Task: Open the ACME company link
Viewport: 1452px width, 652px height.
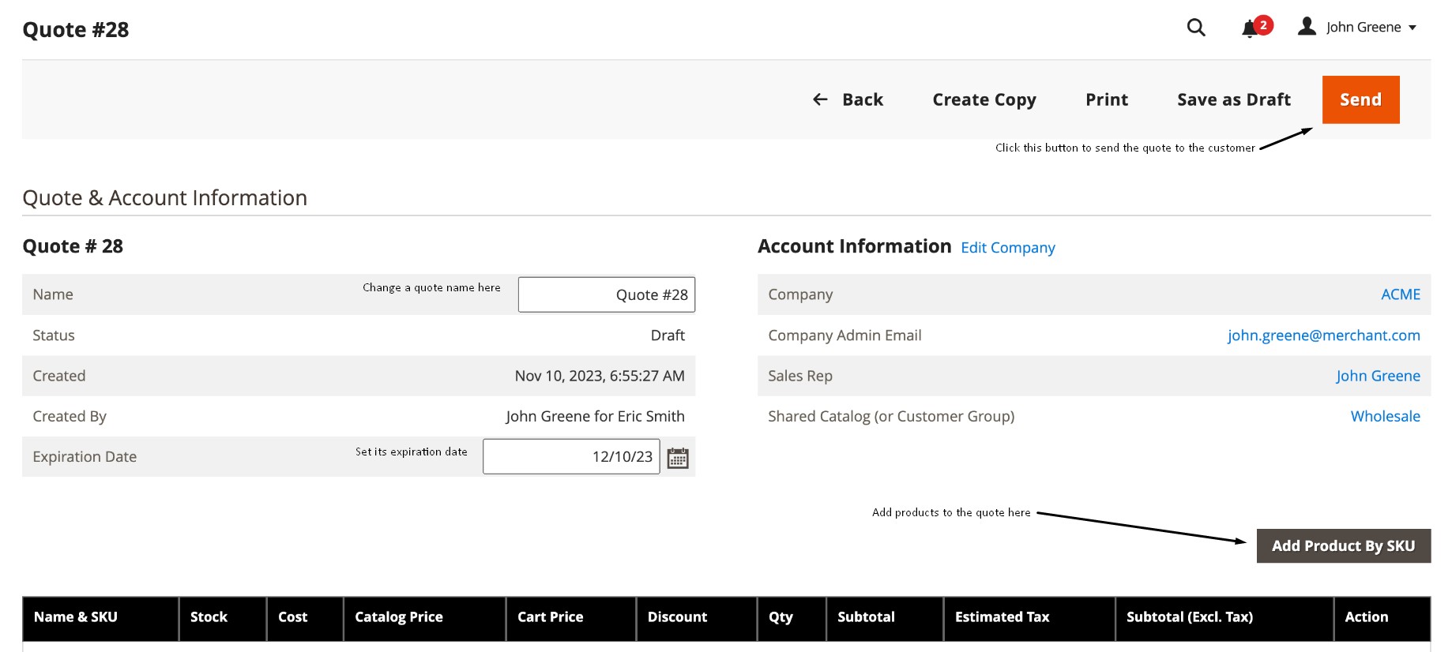Action: point(1400,294)
